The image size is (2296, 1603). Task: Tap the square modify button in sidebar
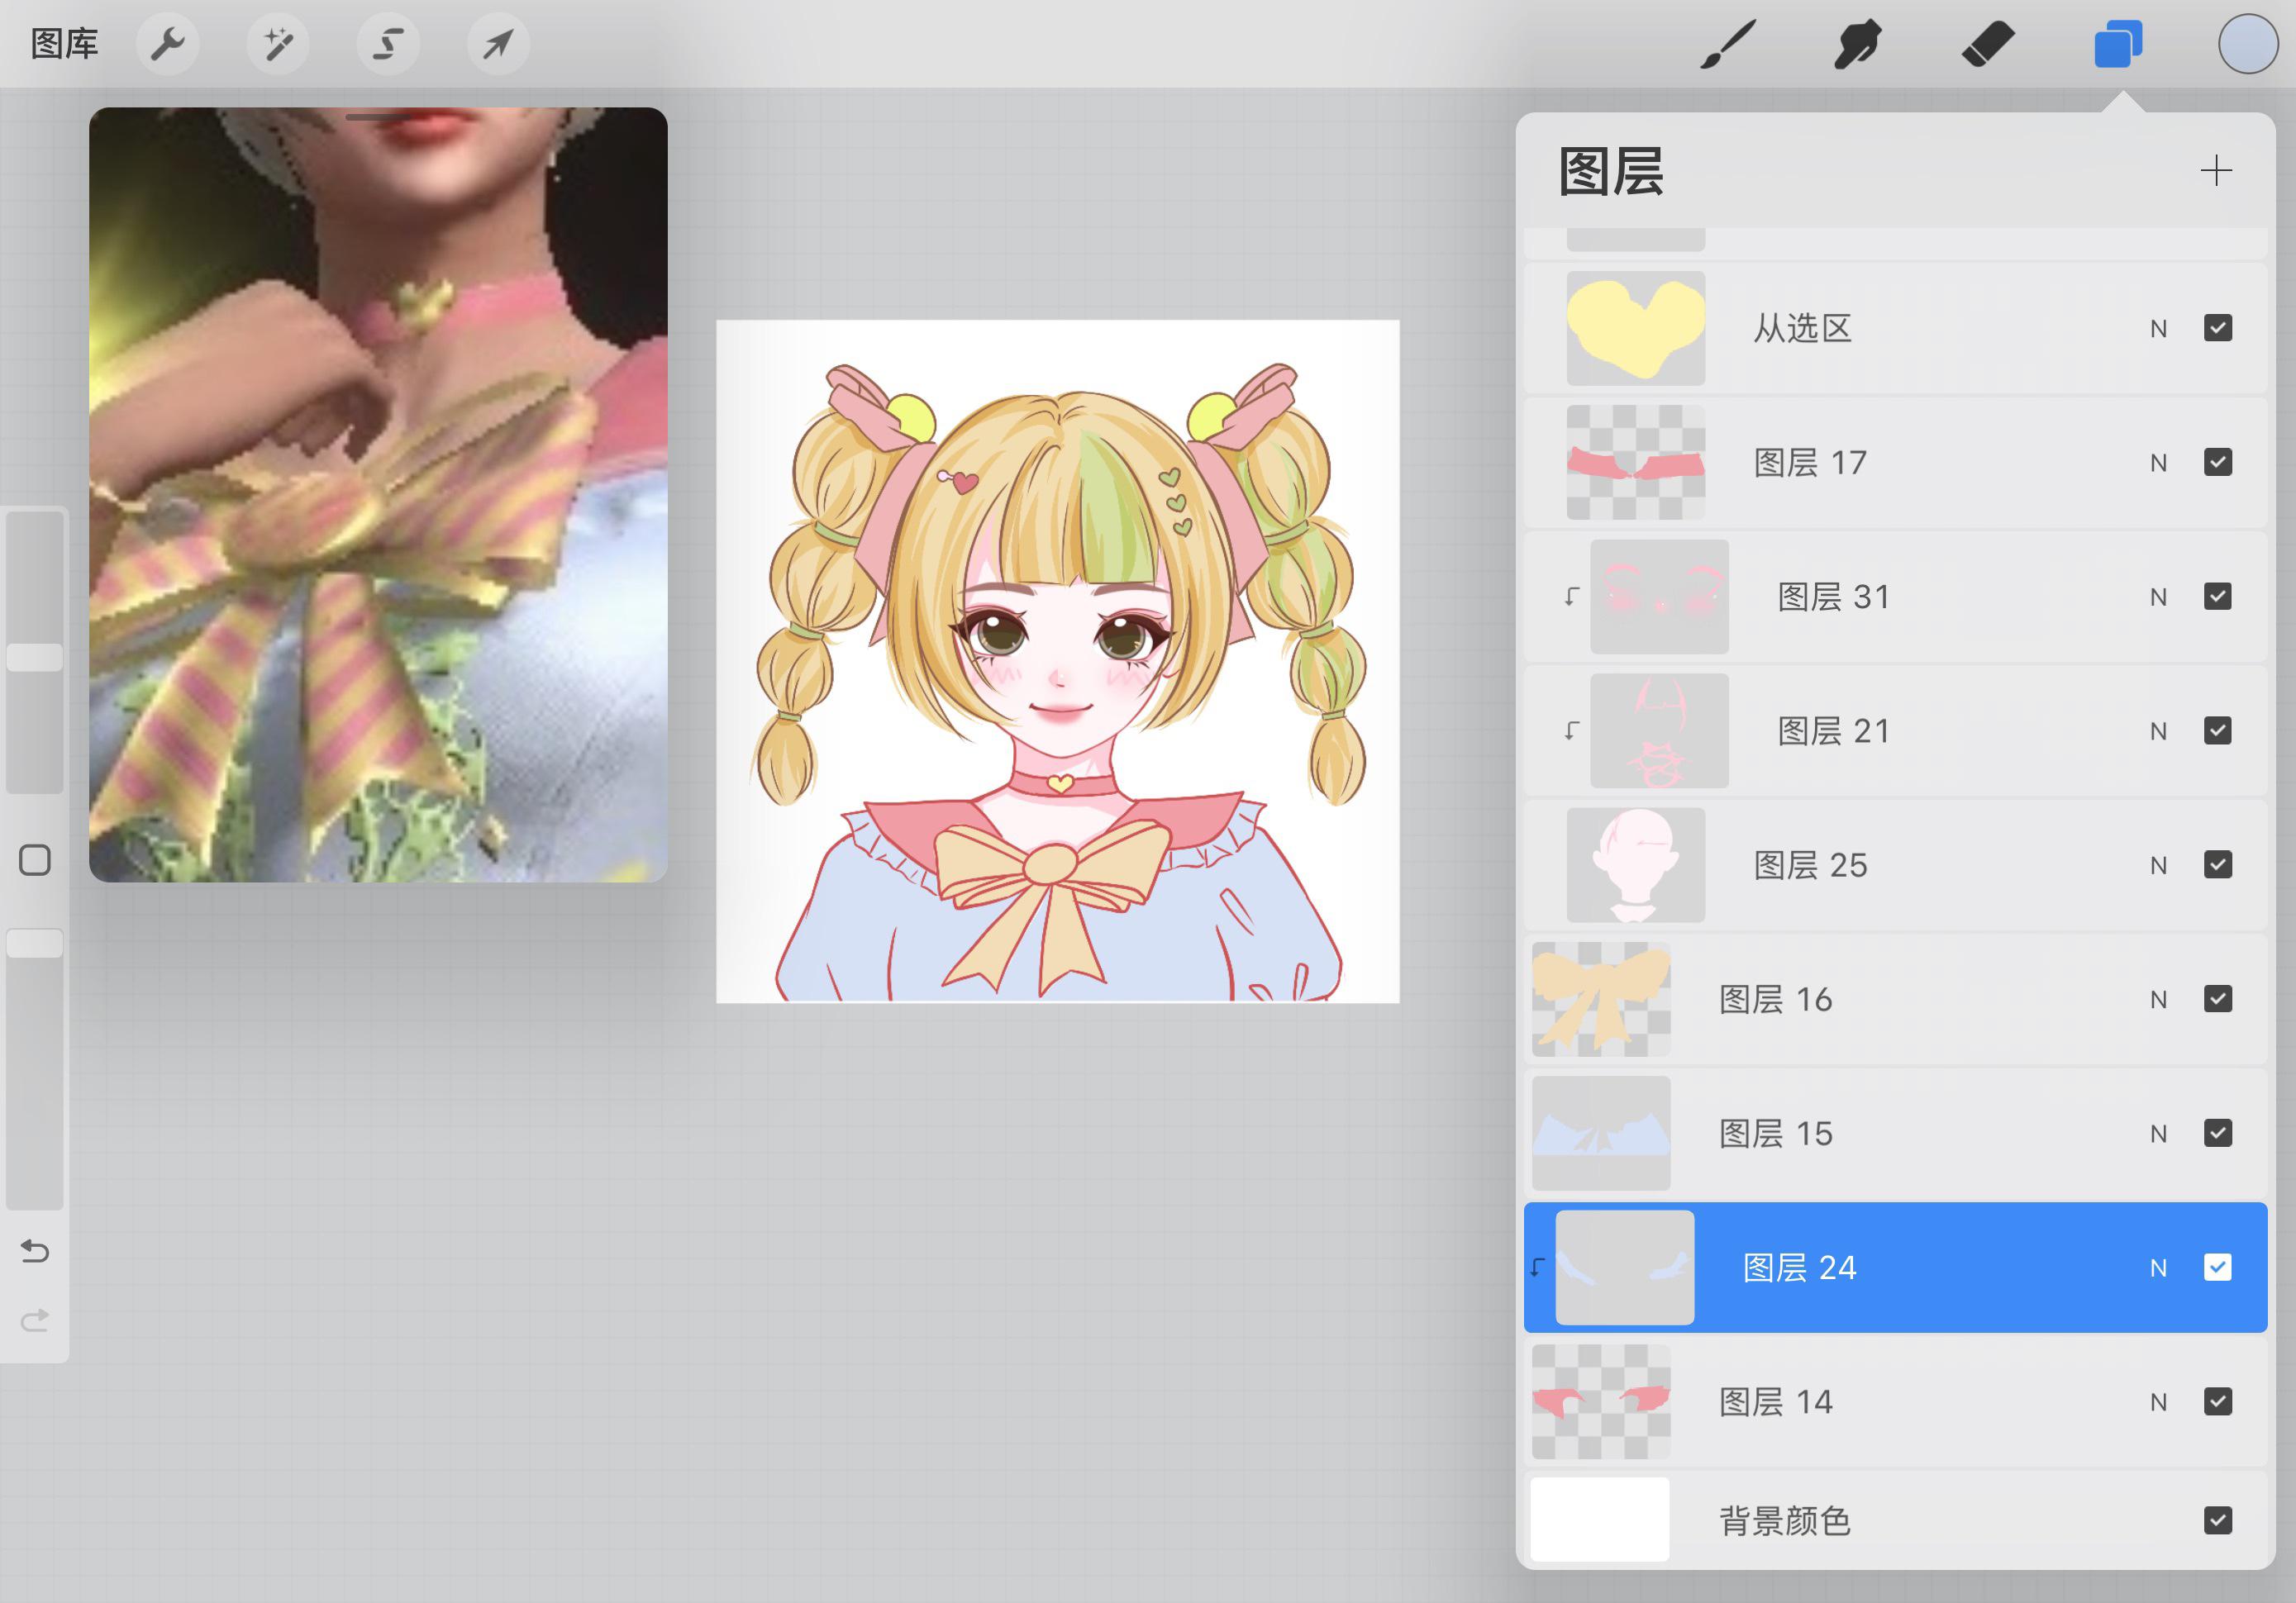(35, 860)
